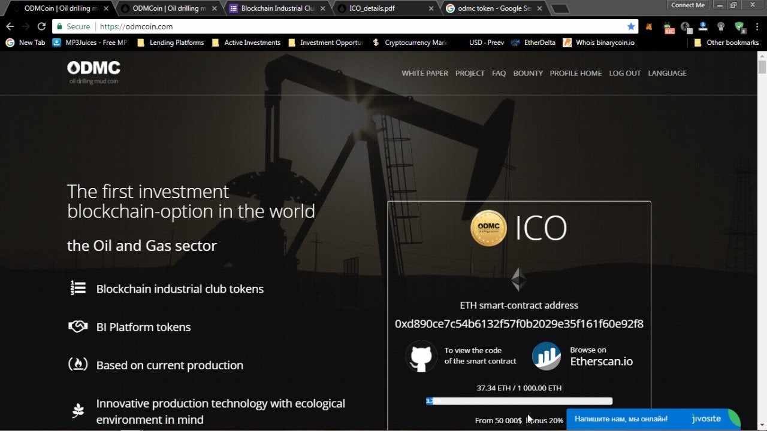Click the walking figure extension icon
The width and height of the screenshot is (767, 431).
coord(686,27)
